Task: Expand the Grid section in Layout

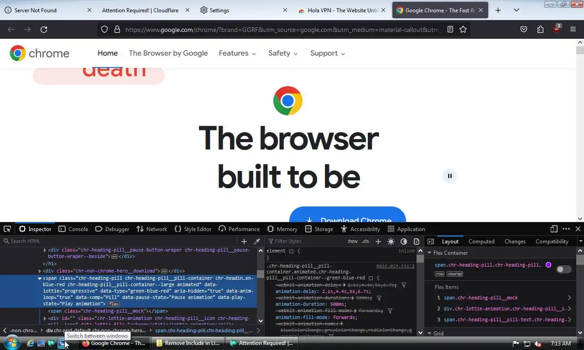Action: click(x=429, y=334)
